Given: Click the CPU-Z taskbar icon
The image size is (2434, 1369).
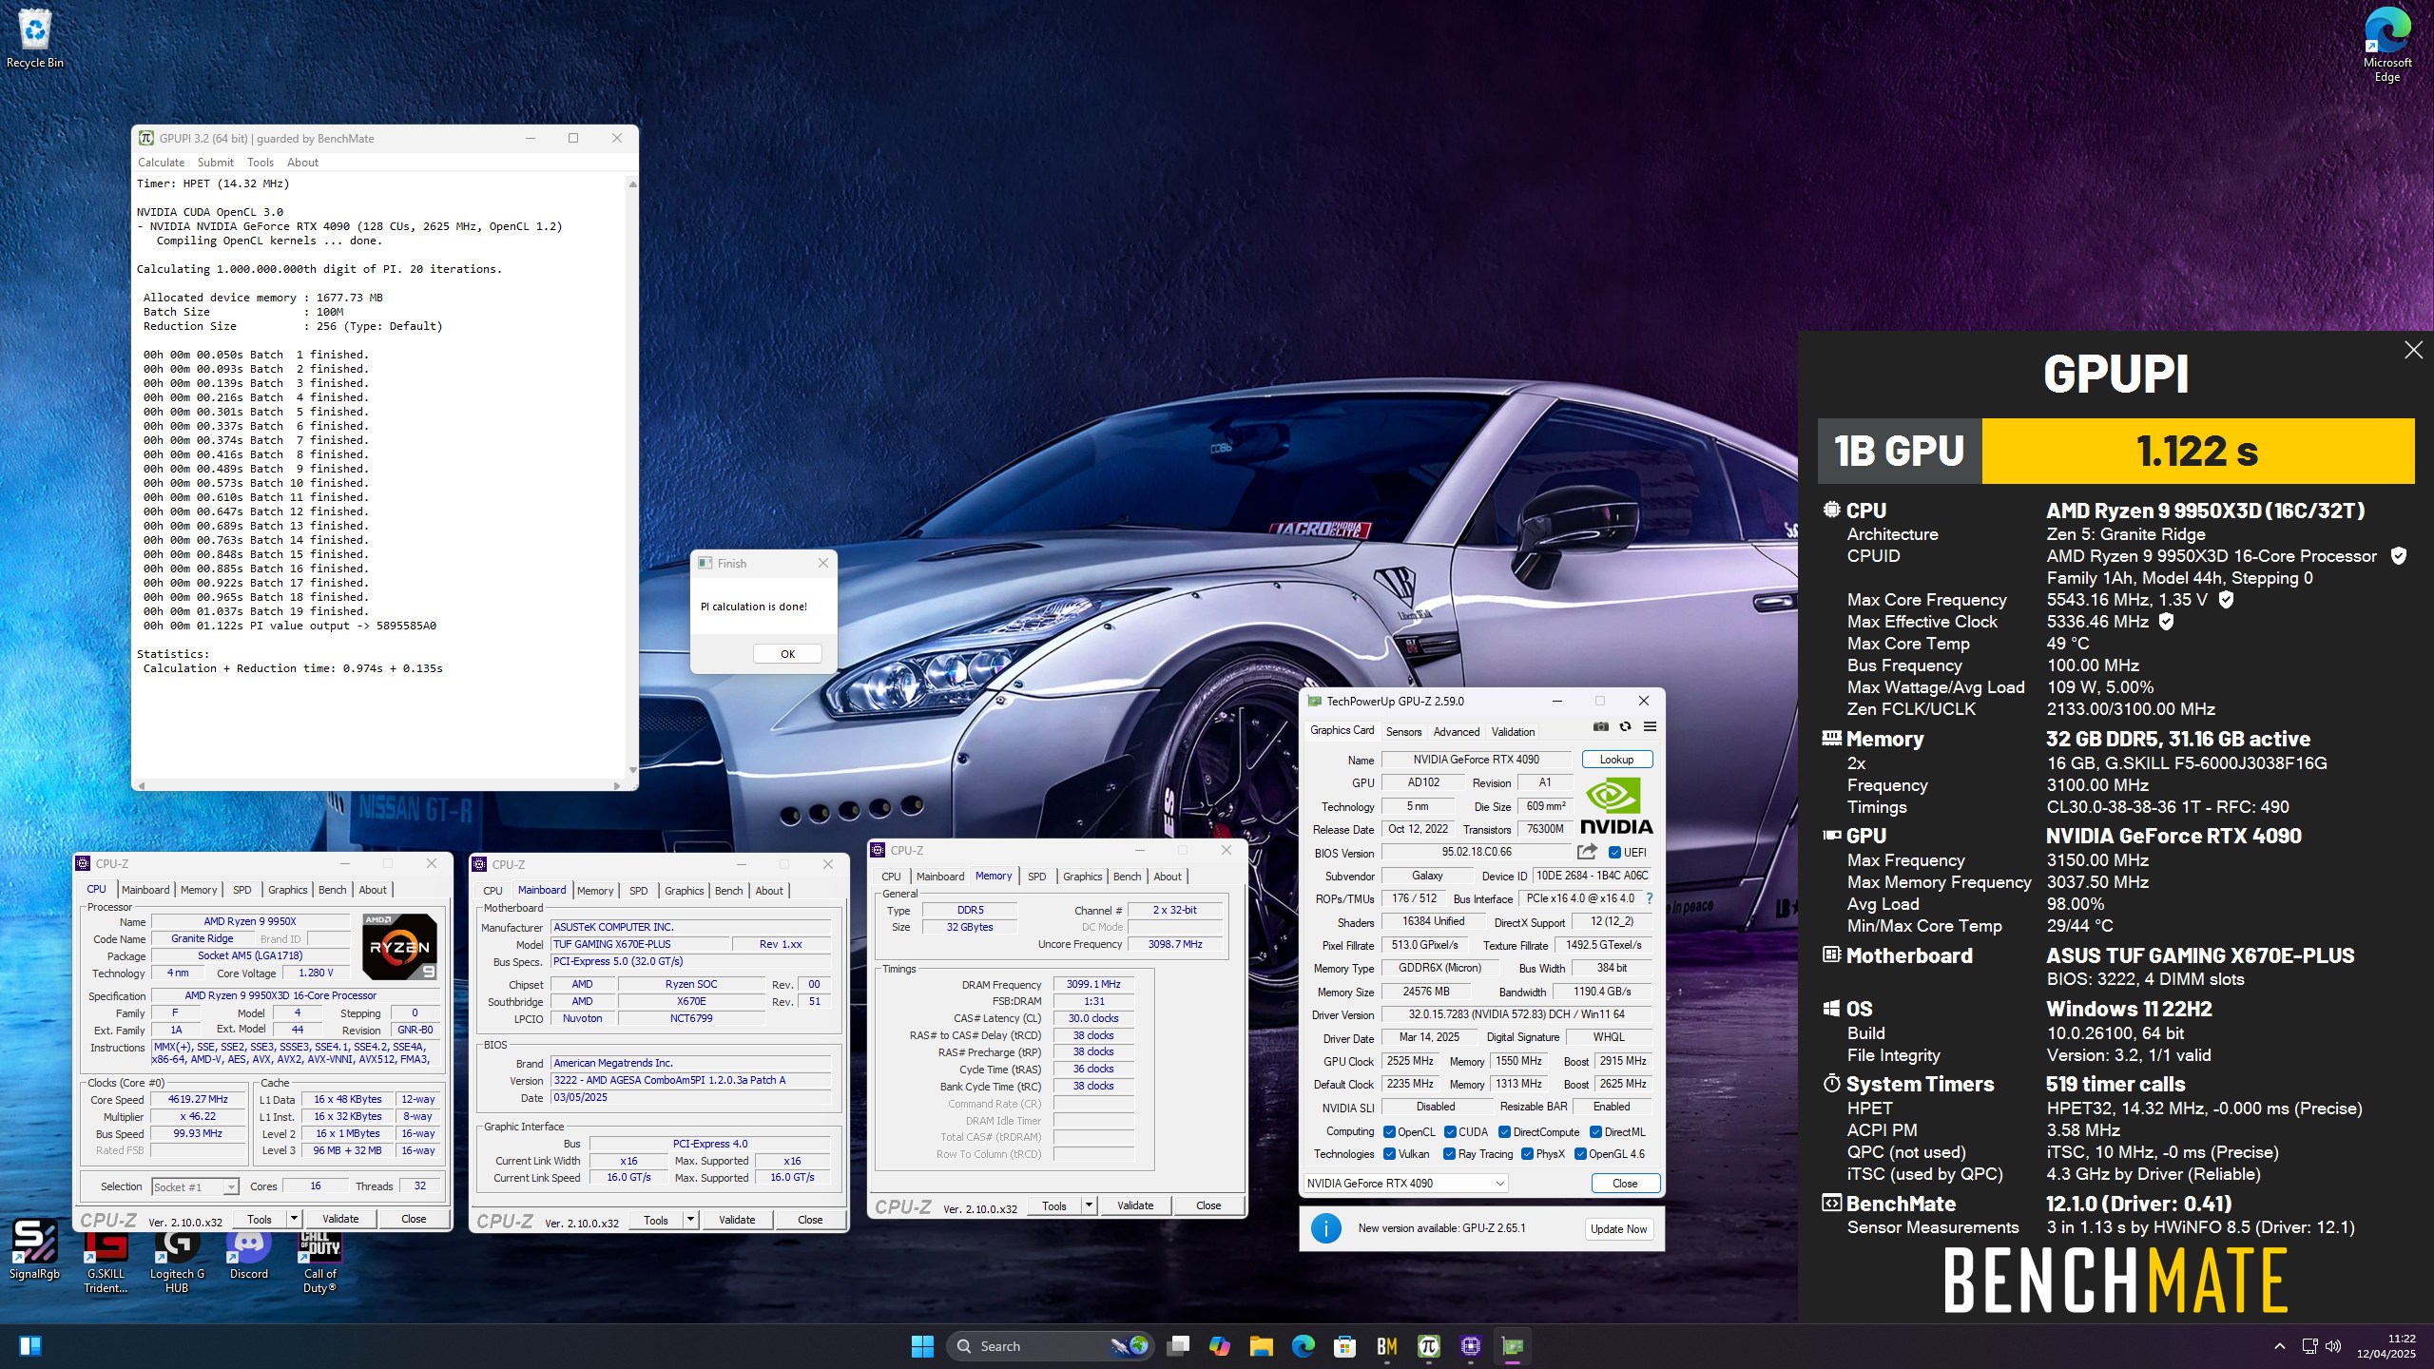Looking at the screenshot, I should tap(1471, 1346).
